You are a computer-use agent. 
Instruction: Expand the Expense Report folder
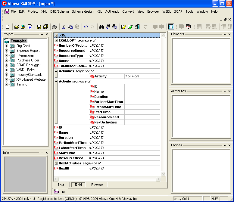pos(6,51)
